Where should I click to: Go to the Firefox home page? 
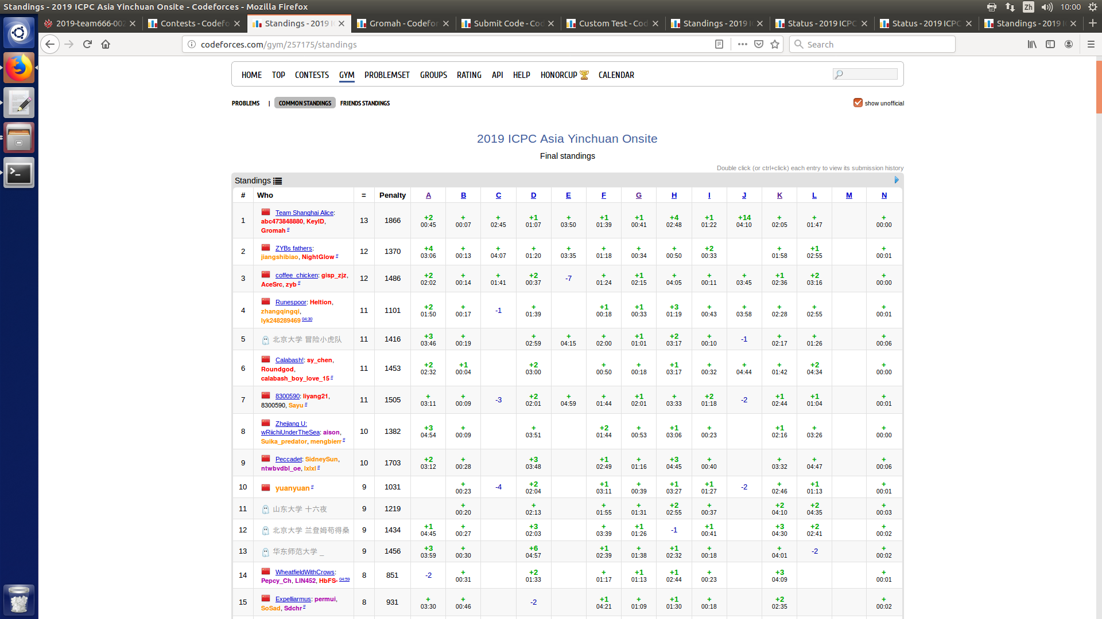[x=106, y=44]
